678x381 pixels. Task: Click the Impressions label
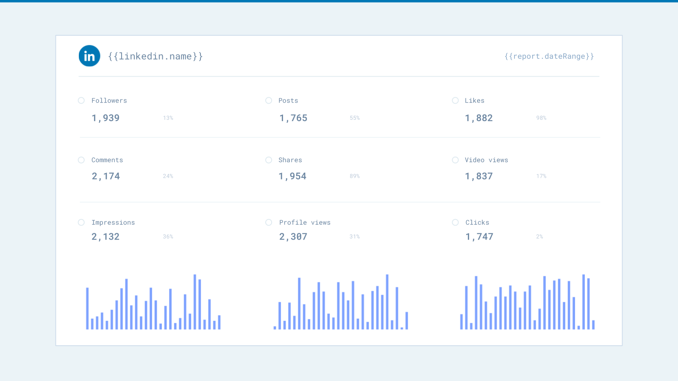click(x=113, y=223)
